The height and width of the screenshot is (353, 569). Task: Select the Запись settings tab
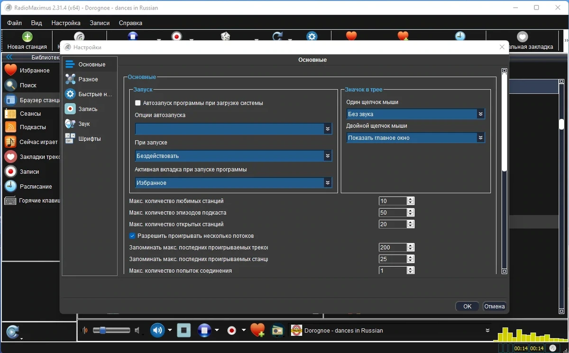click(90, 109)
